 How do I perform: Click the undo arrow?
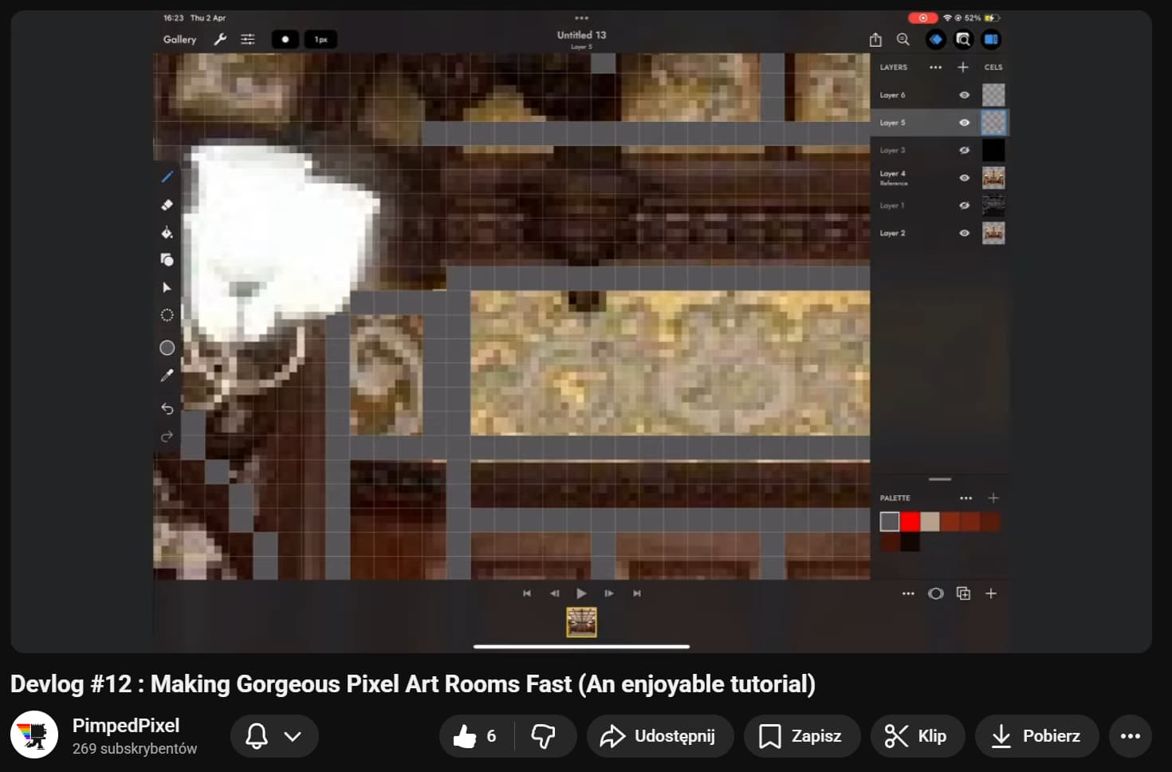[x=167, y=408]
